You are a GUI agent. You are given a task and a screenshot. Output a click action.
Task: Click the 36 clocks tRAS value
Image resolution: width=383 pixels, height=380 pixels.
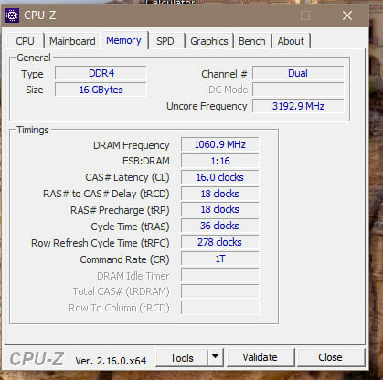click(x=219, y=227)
